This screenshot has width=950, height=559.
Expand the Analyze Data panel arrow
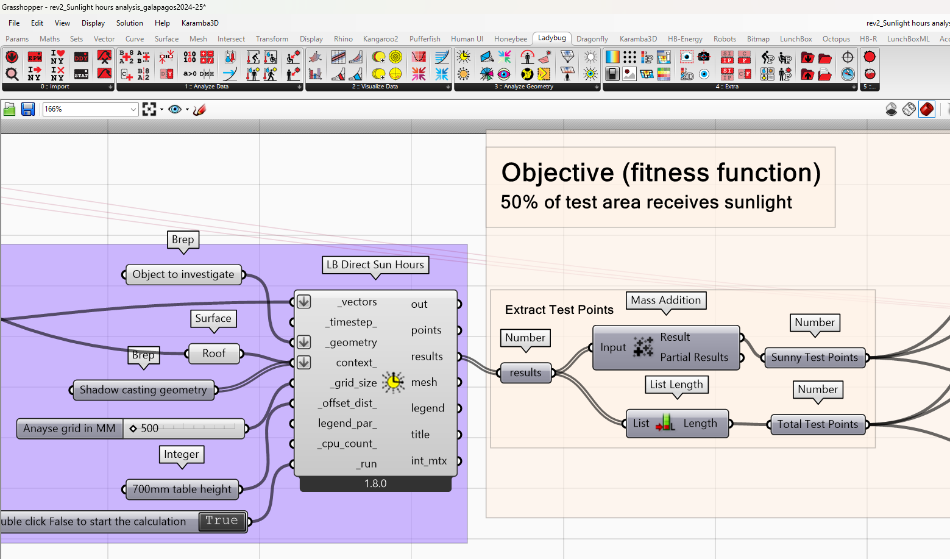(x=299, y=87)
